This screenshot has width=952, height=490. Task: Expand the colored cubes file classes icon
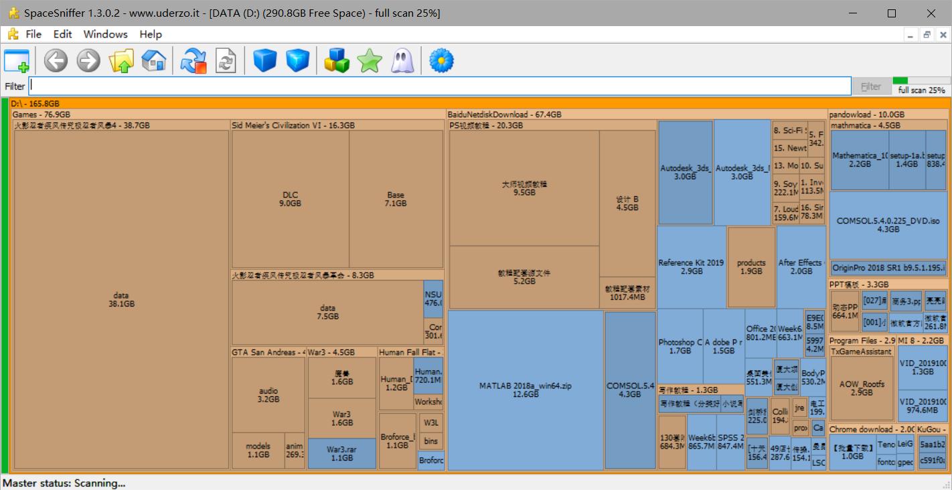coord(336,60)
